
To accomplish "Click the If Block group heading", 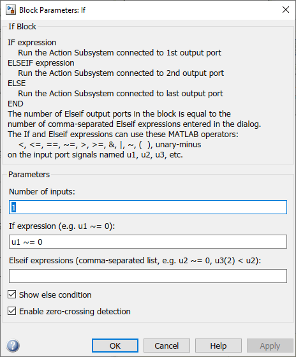I will coord(22,26).
